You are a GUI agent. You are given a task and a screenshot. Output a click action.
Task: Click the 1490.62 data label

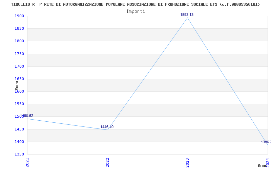(27, 116)
